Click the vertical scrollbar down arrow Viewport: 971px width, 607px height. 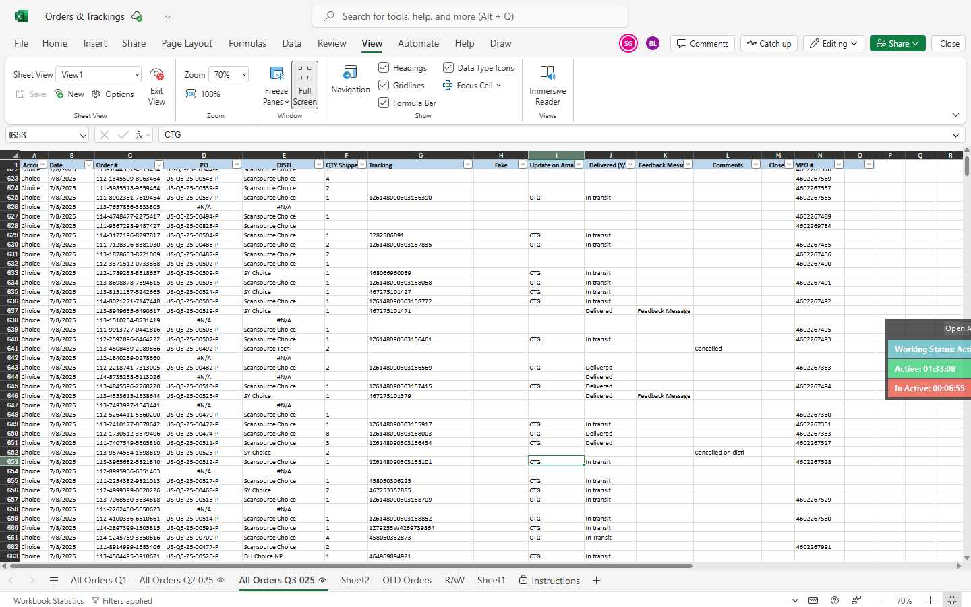(x=967, y=558)
